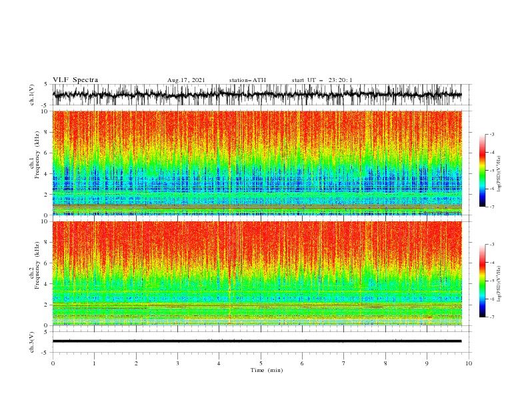
Task: Click time axis tick label "0"
Action: [53, 363]
